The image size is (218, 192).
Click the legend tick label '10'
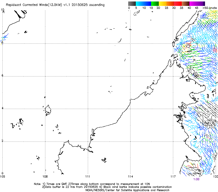pos(144,8)
